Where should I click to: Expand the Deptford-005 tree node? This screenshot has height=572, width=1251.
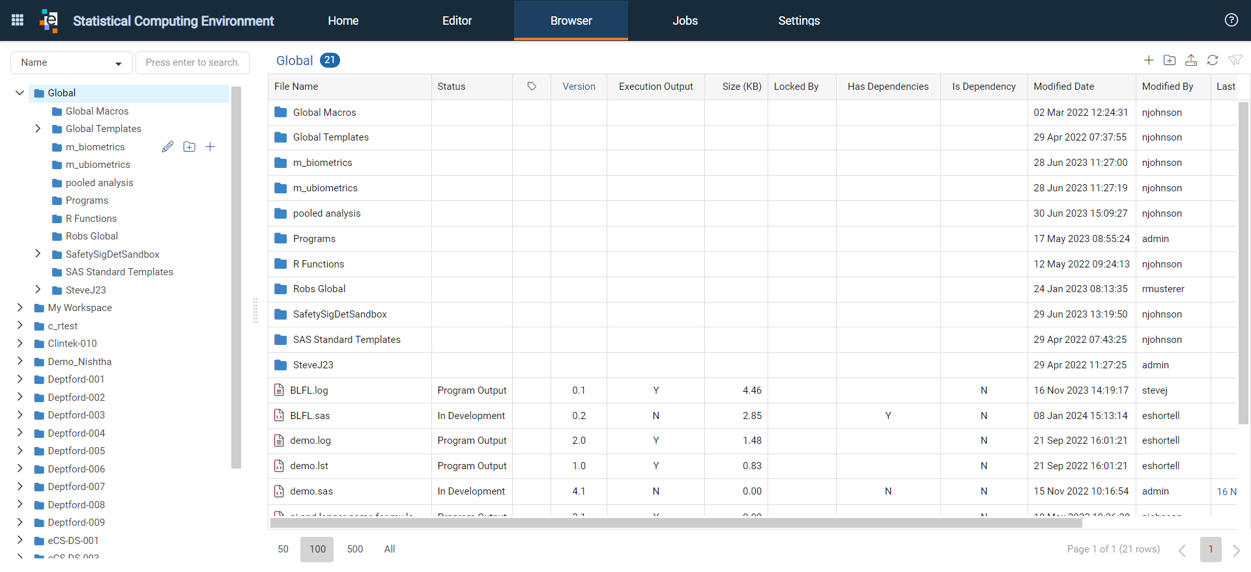20,451
